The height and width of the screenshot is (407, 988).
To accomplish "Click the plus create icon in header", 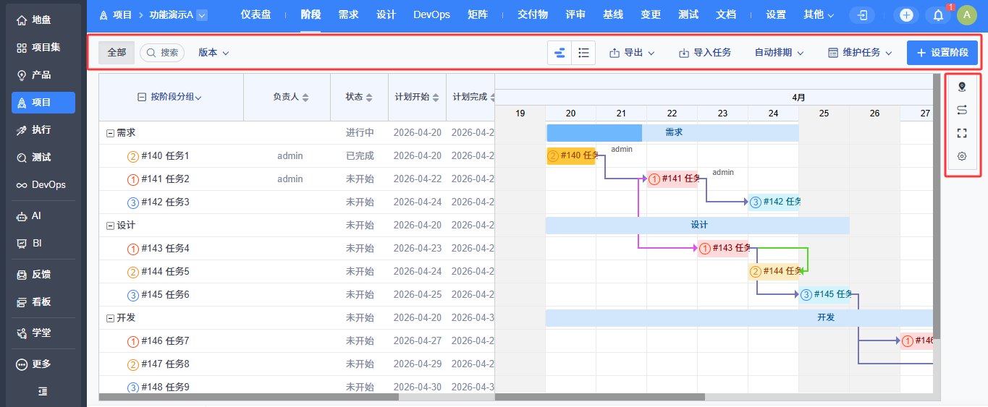I will pyautogui.click(x=906, y=15).
